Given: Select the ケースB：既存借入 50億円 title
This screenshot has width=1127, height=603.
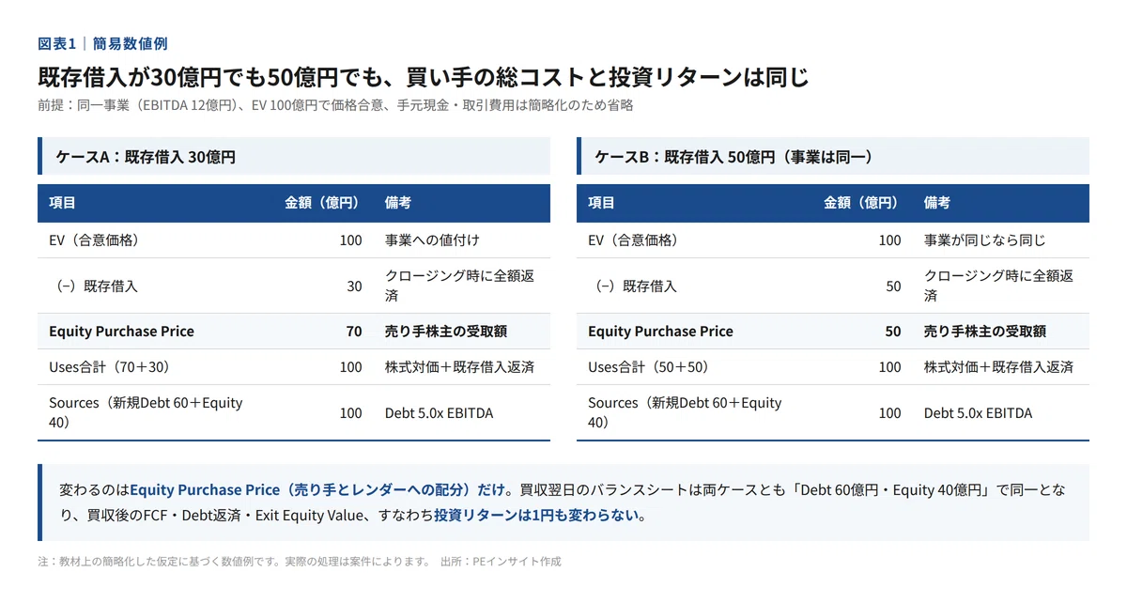Looking at the screenshot, I should tap(733, 157).
